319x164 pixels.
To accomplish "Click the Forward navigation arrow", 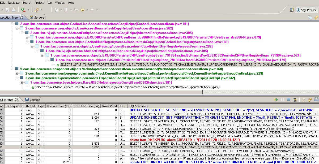I will (x=92, y=10).
